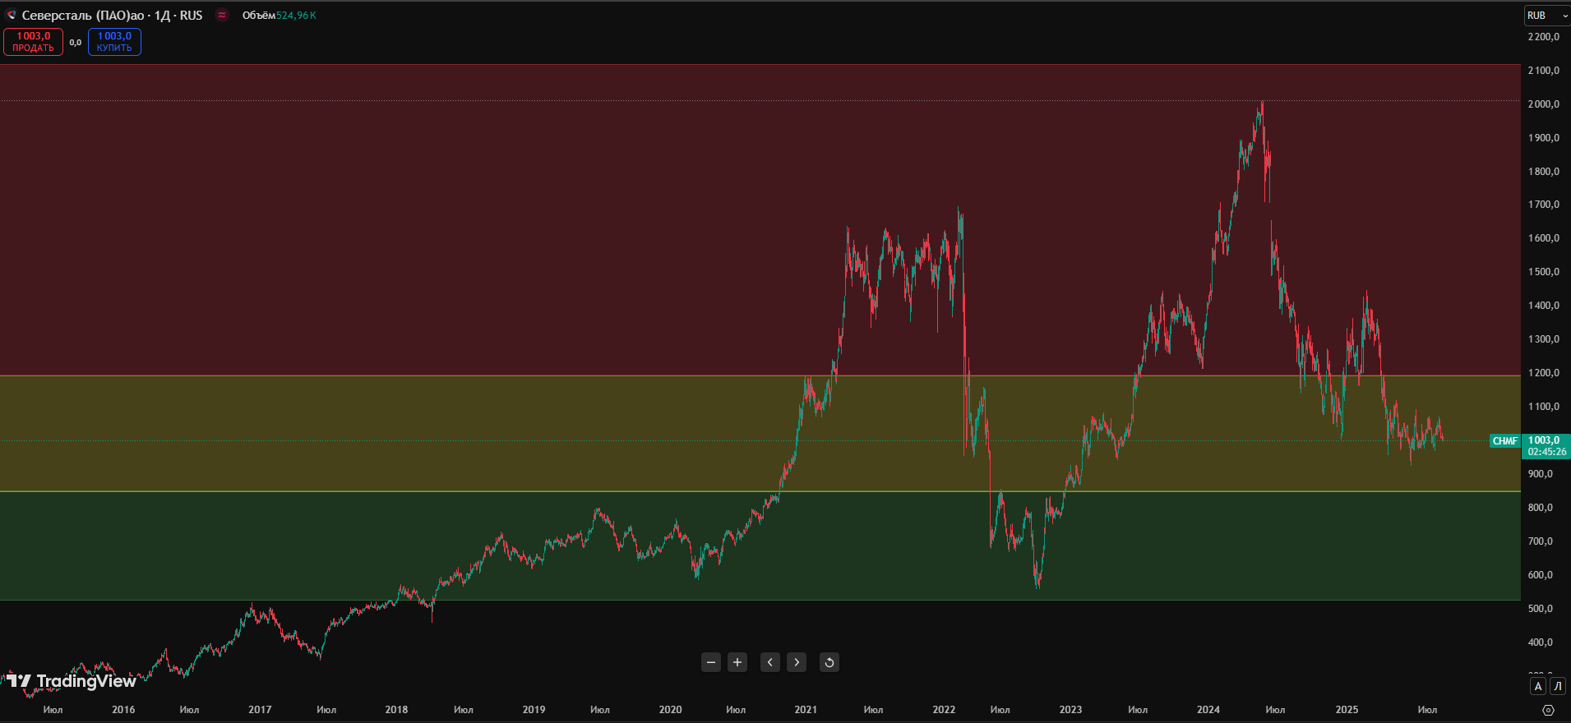Zoom in the chart with plus button
This screenshot has width=1571, height=723.
[737, 662]
